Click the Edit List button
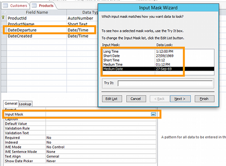The height and width of the screenshot is (166, 226). [112, 99]
